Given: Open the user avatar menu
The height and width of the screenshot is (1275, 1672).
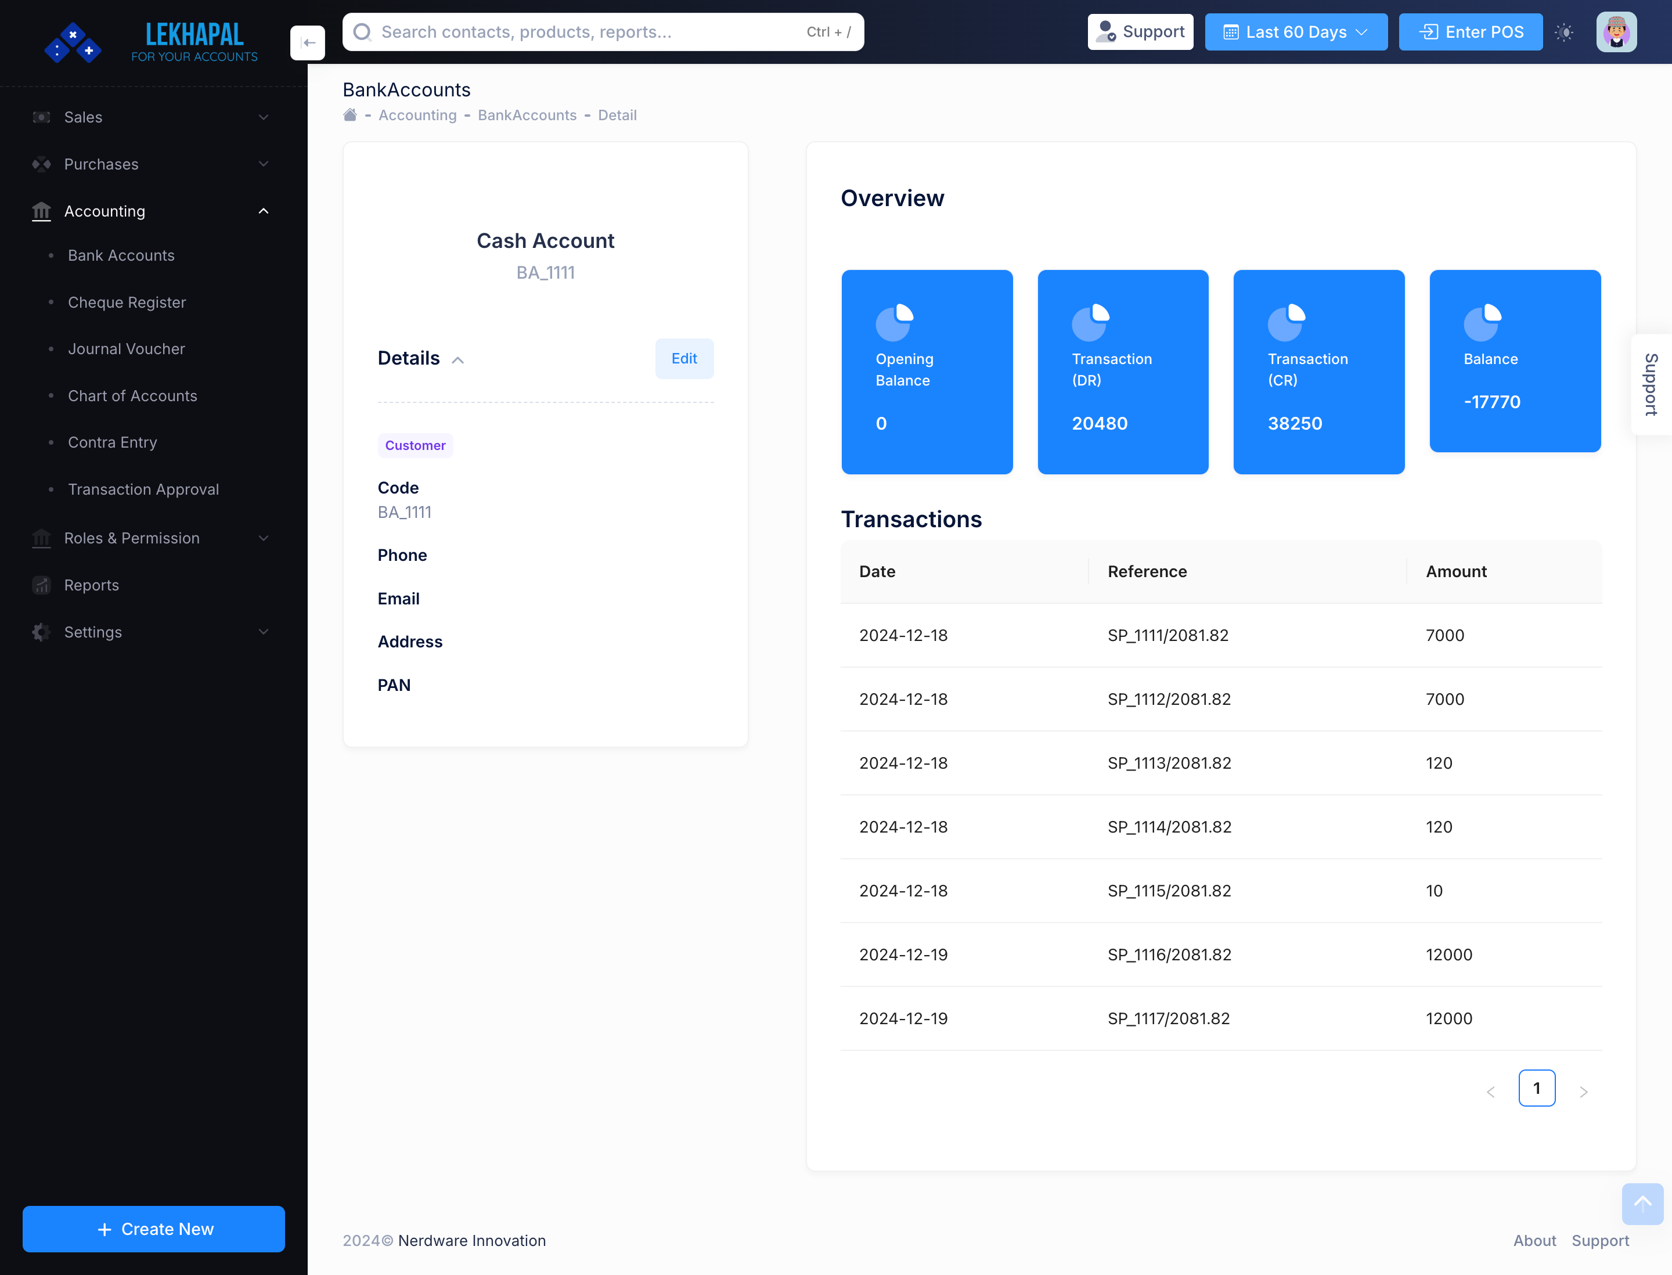Looking at the screenshot, I should pyautogui.click(x=1617, y=32).
